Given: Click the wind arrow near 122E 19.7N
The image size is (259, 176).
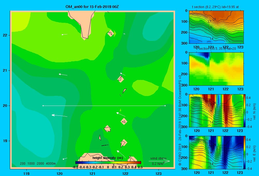Looking at the screenshot, I should (121, 114).
